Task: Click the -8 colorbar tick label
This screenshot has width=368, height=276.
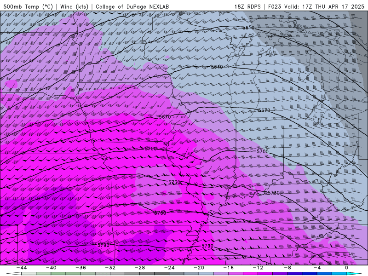Action: point(287,268)
